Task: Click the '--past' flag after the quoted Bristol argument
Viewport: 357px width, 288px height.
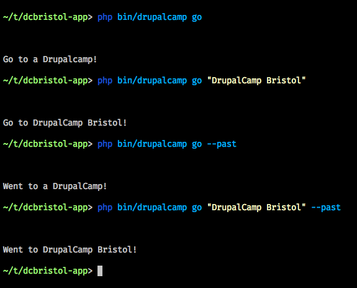Action: pos(326,208)
